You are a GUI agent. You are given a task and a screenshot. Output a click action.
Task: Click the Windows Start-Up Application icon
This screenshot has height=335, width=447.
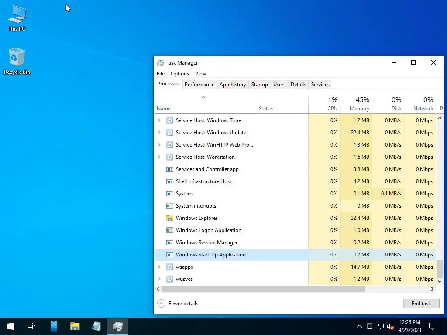(x=170, y=255)
